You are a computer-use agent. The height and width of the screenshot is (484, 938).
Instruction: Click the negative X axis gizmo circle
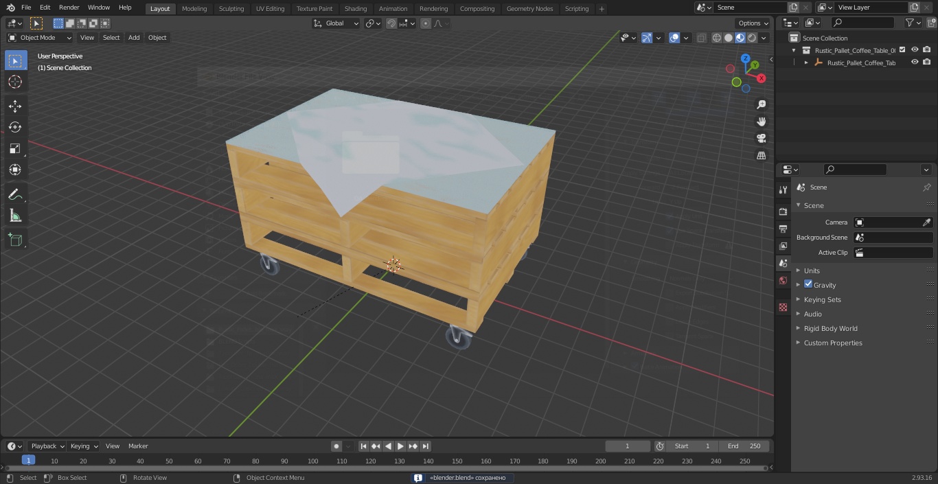point(730,69)
